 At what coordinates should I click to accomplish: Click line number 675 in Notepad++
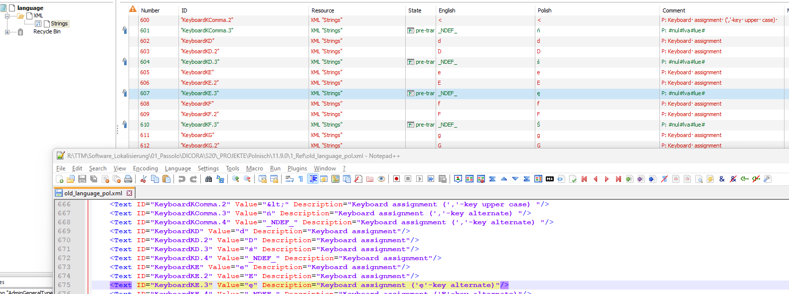pyautogui.click(x=64, y=285)
